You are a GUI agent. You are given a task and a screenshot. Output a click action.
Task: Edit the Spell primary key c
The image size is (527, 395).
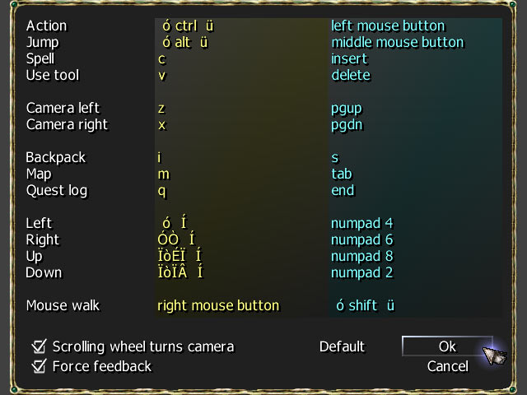162,59
